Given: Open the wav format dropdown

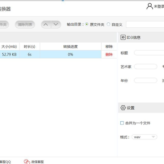Looking at the screenshot, I should (144, 137).
